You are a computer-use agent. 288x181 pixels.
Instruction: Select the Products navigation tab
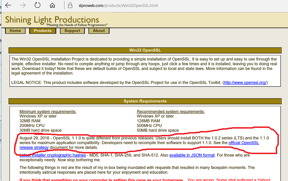click(43, 31)
